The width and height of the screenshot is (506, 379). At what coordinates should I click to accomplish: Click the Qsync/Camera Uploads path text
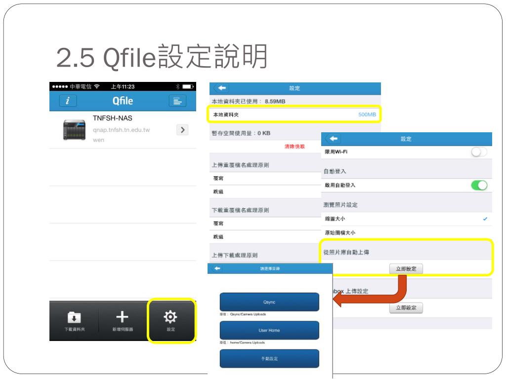click(x=248, y=314)
